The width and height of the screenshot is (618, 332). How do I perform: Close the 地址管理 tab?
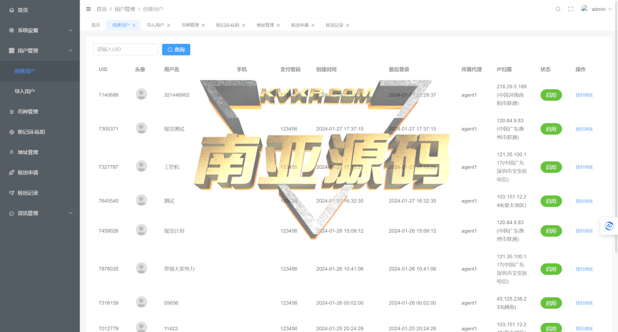pyautogui.click(x=278, y=25)
